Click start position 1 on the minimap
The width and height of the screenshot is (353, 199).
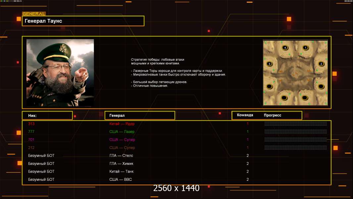click(x=305, y=48)
